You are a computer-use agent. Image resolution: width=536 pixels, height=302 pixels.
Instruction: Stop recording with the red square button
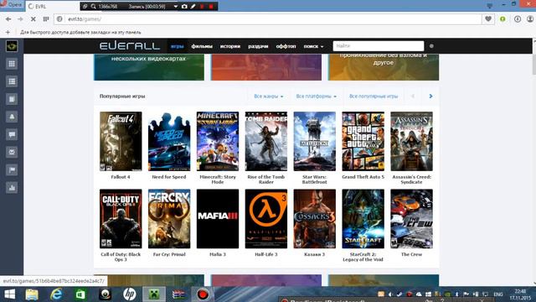click(211, 7)
